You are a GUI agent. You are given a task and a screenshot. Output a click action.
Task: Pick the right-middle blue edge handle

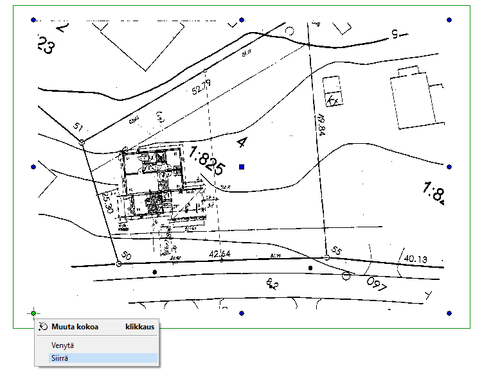coord(449,167)
